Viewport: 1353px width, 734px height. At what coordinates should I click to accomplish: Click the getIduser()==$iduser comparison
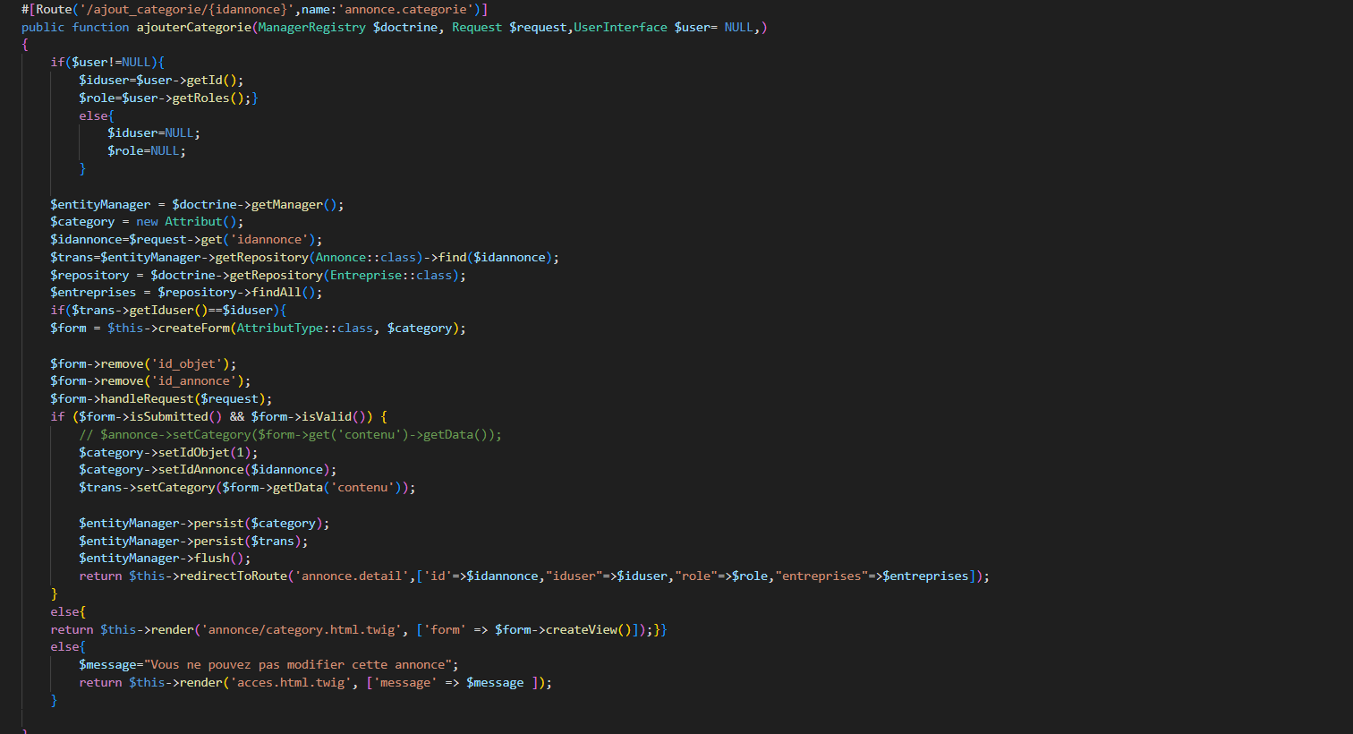tap(200, 310)
